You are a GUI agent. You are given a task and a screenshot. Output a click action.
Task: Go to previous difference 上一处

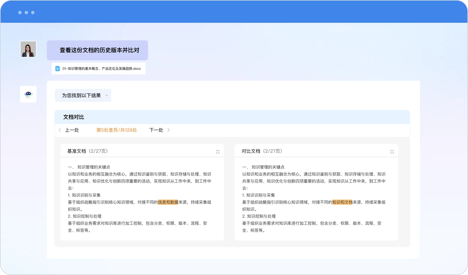click(x=72, y=130)
